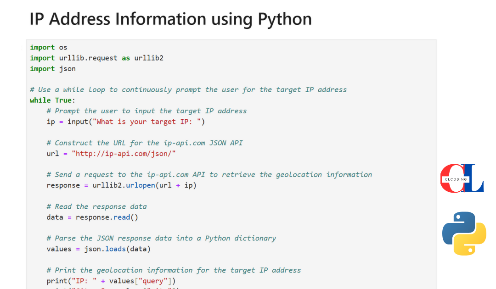Click comment 'Construct the URL for the ip-api.com JSON API'
This screenshot has height=289, width=496.
point(145,143)
